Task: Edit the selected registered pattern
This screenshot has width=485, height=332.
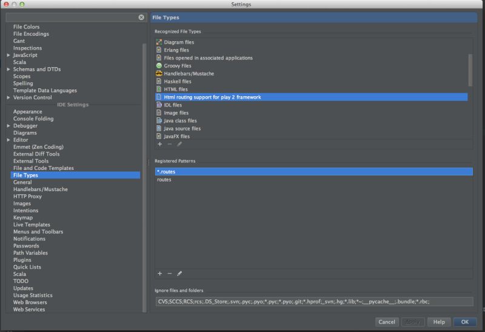Action: pos(179,273)
